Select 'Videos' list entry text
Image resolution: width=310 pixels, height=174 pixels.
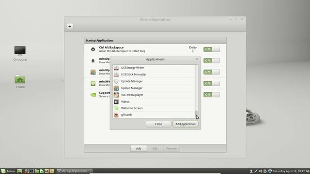(125, 101)
